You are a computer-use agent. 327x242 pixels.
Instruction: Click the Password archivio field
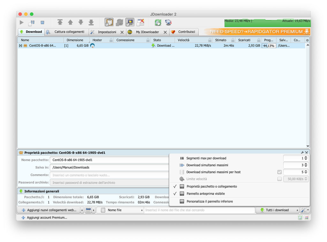coord(109,183)
